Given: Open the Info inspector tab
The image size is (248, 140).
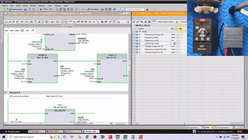Looking at the screenshot, I should coord(208,128).
